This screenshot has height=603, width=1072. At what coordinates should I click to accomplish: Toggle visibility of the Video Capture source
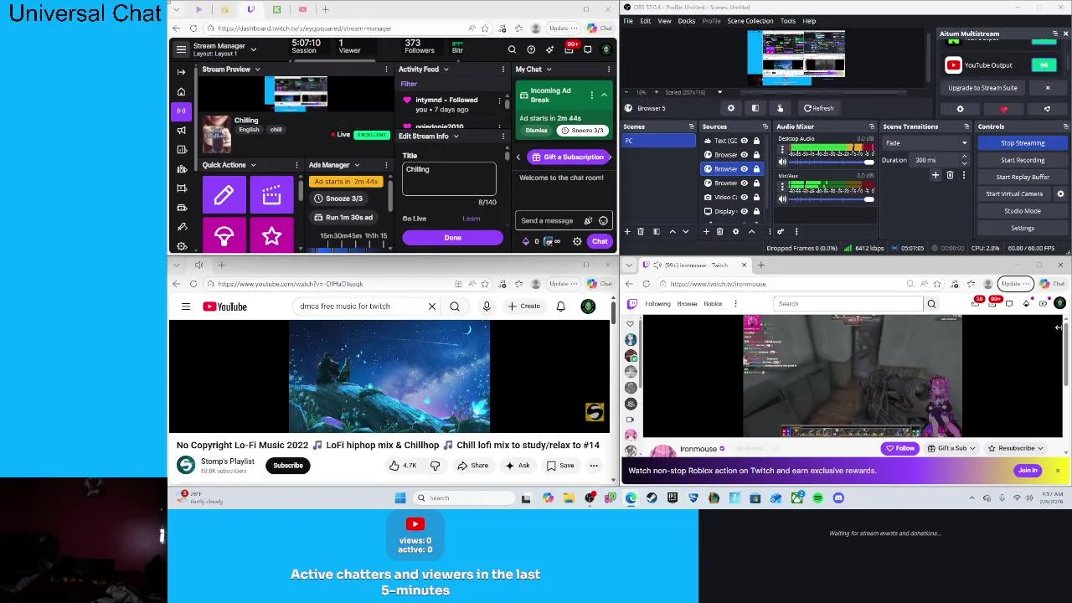tap(744, 197)
